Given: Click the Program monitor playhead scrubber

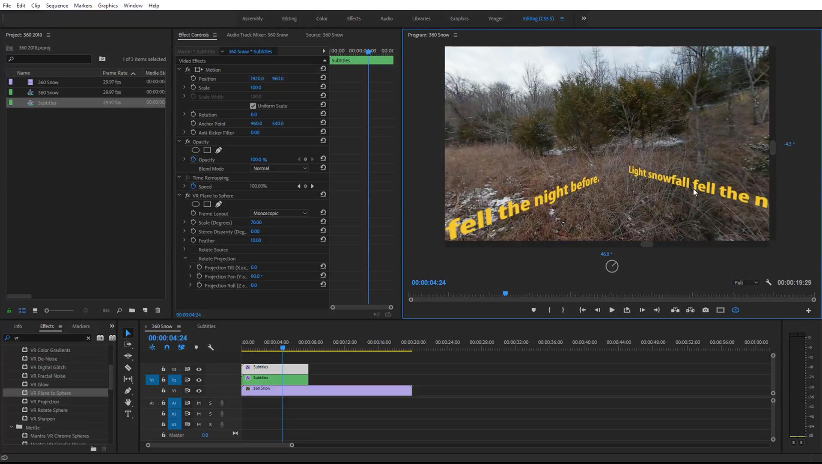Looking at the screenshot, I should click(505, 294).
